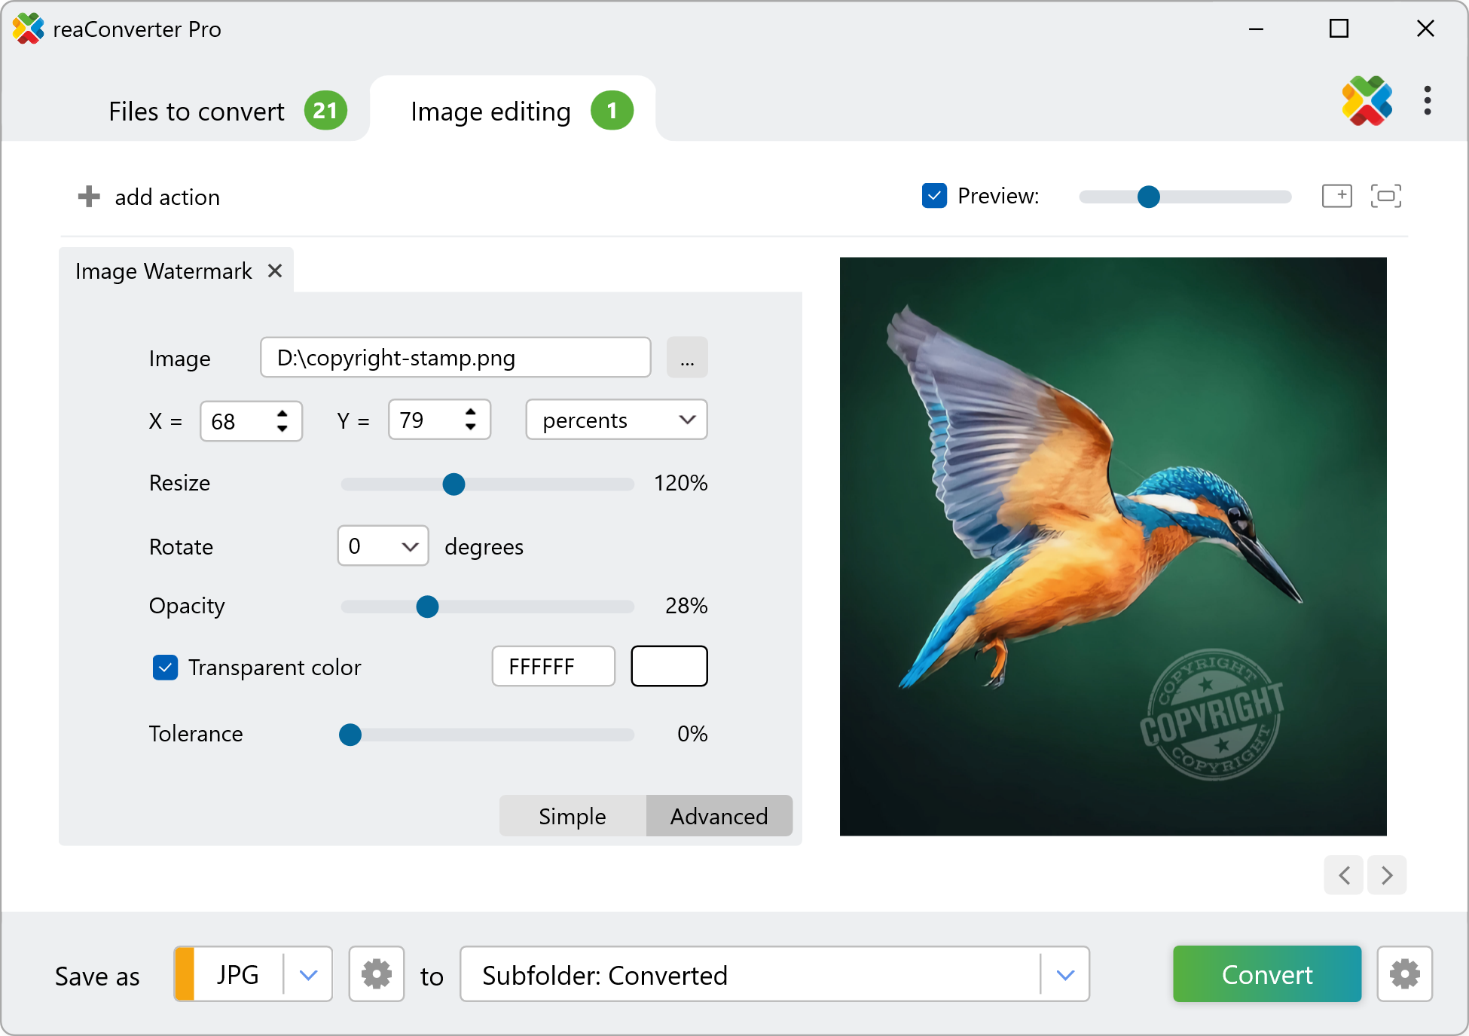Open the Rotate degrees dropdown
The image size is (1469, 1036).
(383, 546)
